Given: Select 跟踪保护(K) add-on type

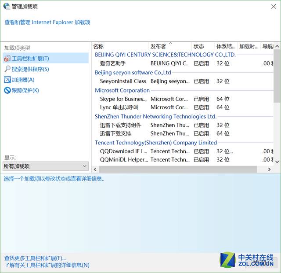Looking at the screenshot, I should coord(46,90).
